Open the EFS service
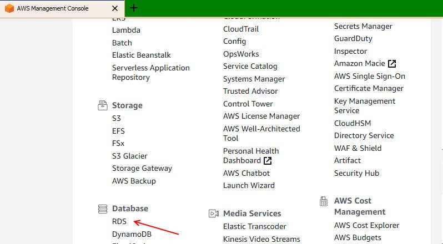Image resolution: width=443 pixels, height=244 pixels. [118, 131]
